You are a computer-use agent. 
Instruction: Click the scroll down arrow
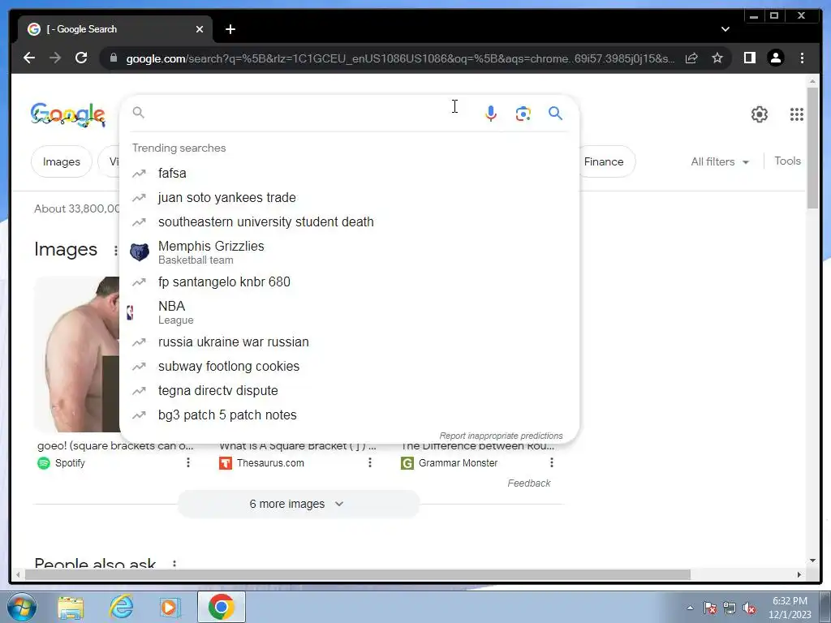pyautogui.click(x=812, y=561)
